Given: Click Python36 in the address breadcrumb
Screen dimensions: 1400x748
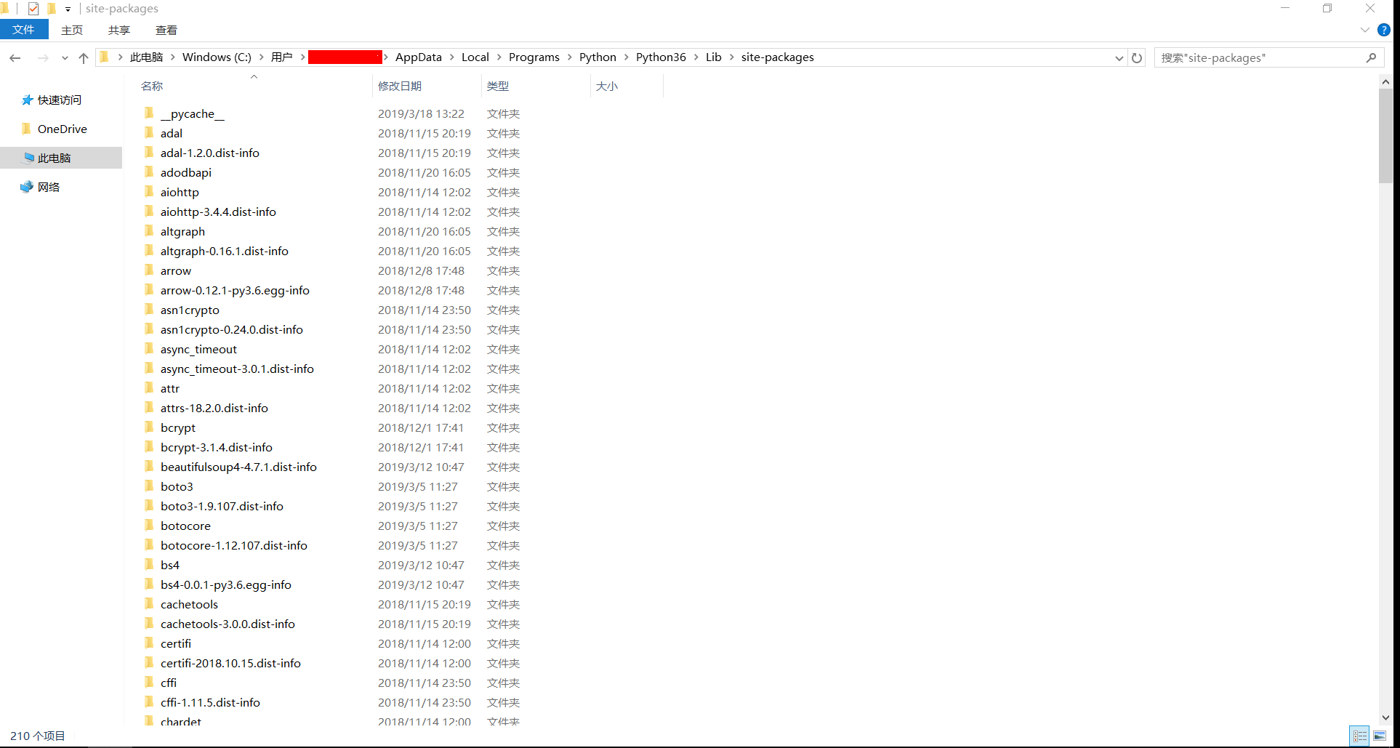Looking at the screenshot, I should pos(661,57).
